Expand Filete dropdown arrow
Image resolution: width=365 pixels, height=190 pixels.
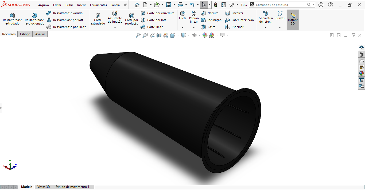click(x=183, y=27)
